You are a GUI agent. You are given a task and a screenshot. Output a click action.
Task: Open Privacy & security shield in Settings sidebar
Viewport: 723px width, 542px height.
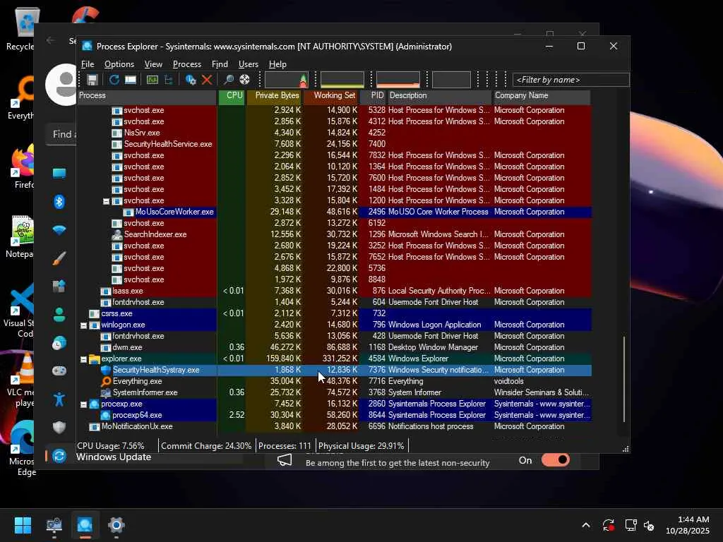click(59, 428)
